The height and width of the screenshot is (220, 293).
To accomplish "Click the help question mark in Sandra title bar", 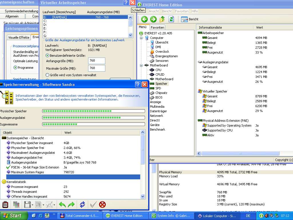I will click(138, 85).
